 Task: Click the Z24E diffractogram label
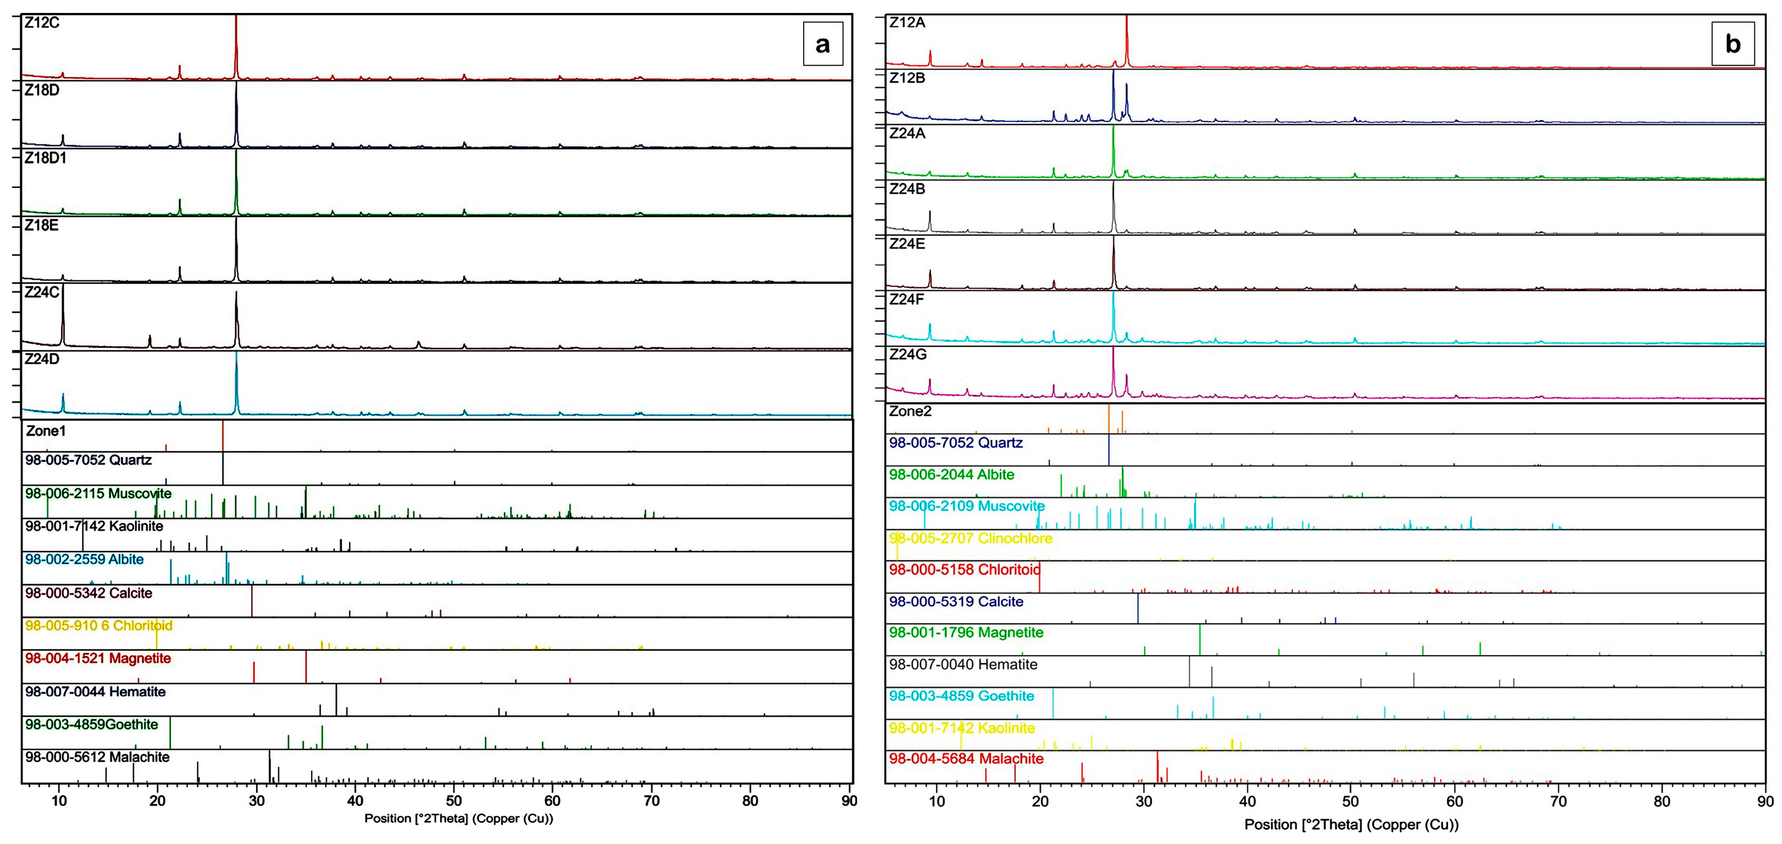[907, 243]
